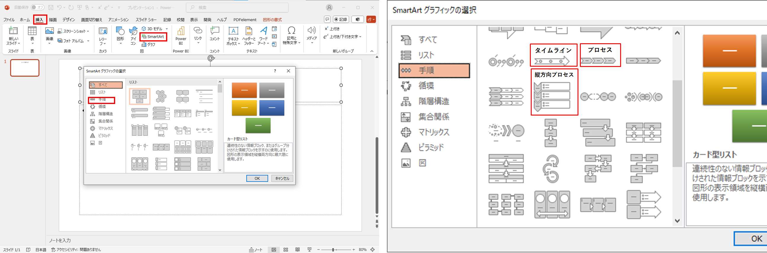Open スクリーンショット tool
Image resolution: width=767 pixels, height=253 pixels.
(72, 31)
